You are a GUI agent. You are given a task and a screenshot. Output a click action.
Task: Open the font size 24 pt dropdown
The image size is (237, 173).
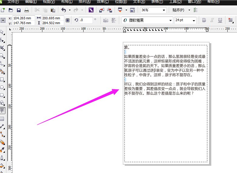(x=194, y=20)
